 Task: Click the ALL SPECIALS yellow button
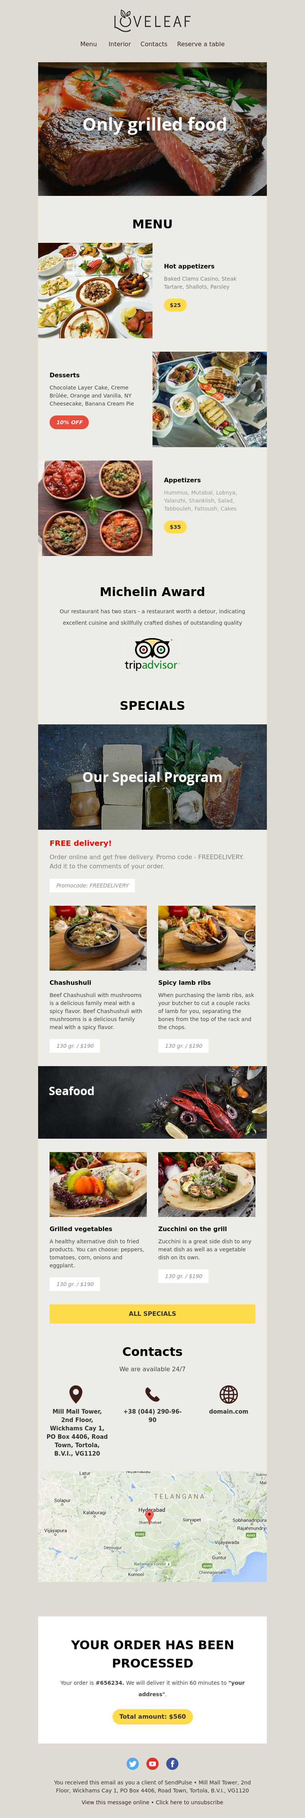tap(152, 1313)
